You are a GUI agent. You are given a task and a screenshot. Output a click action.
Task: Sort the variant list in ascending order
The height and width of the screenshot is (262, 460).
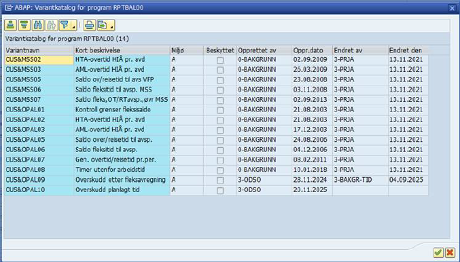[11, 25]
